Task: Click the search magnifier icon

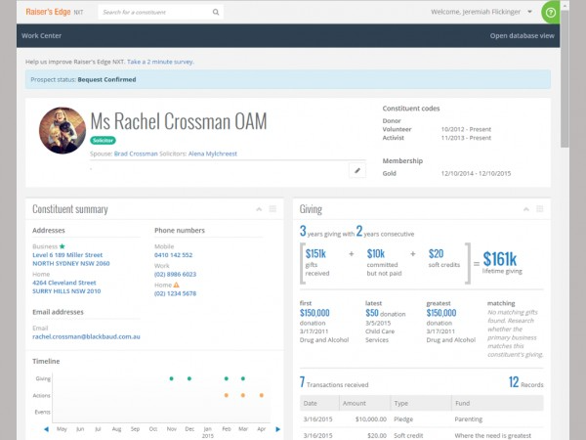Action: [x=216, y=12]
